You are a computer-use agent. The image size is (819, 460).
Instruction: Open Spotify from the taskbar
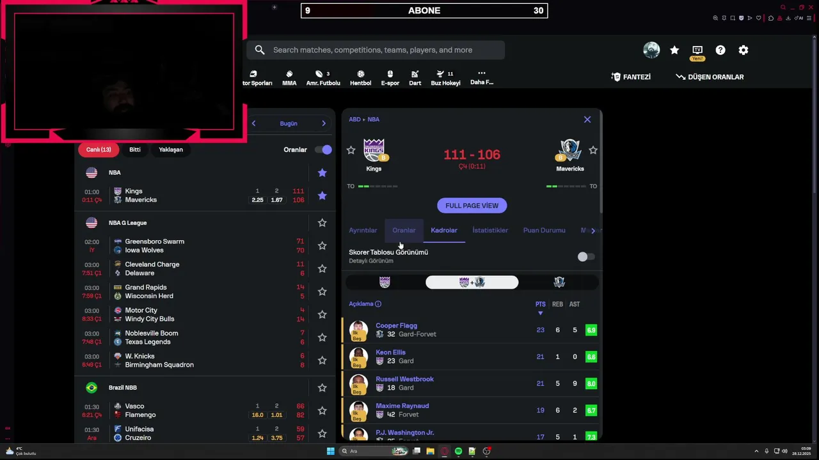[458, 451]
